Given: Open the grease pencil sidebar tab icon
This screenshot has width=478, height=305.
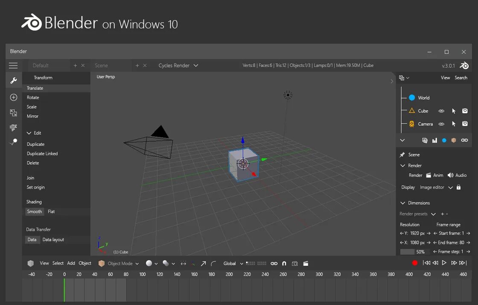Looking at the screenshot, I should click(x=13, y=127).
